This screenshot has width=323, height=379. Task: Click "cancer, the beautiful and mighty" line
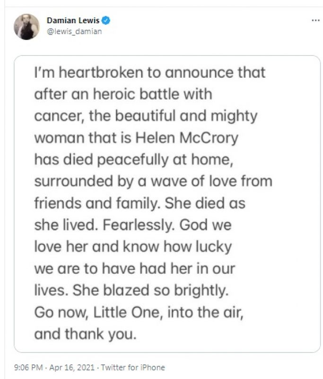coord(145,116)
